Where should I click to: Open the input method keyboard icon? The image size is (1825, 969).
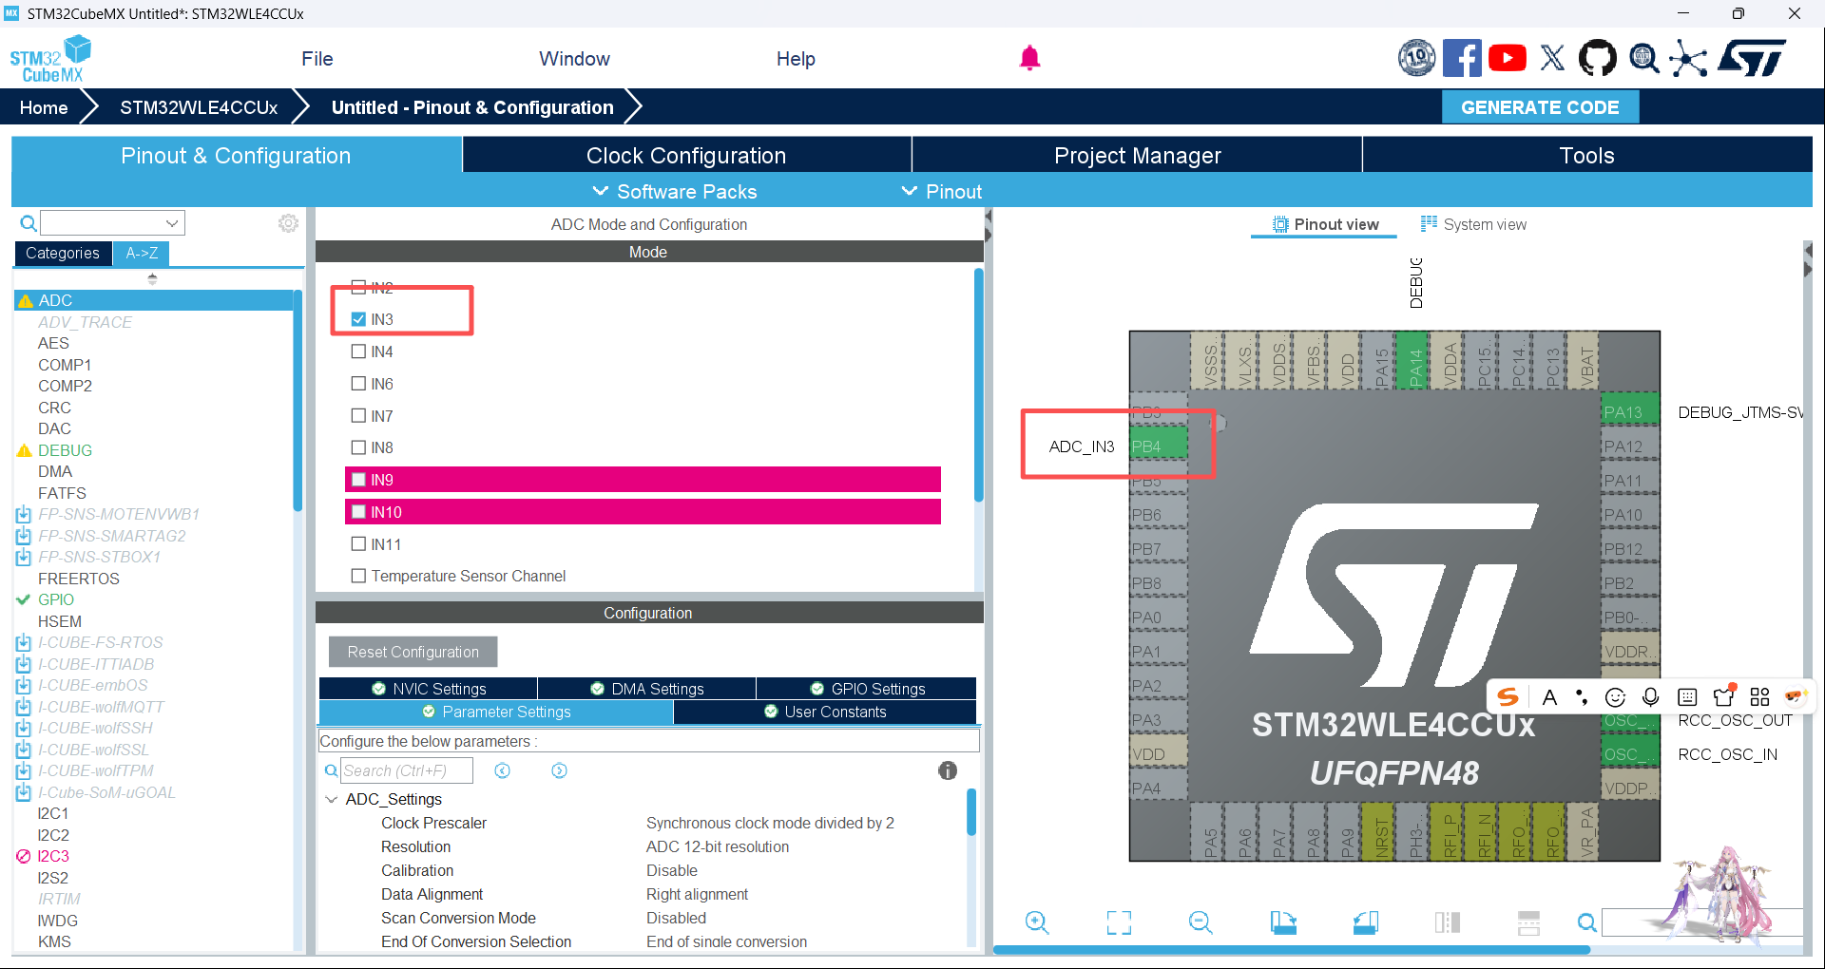click(1687, 697)
